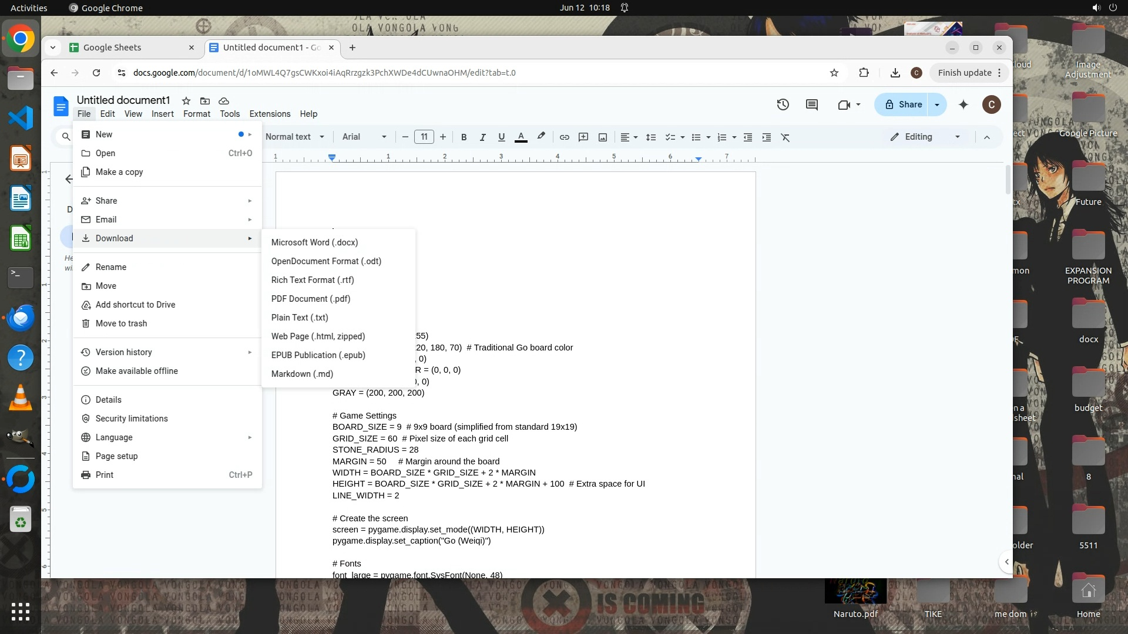Open the comment history icon
The height and width of the screenshot is (634, 1128).
click(811, 104)
